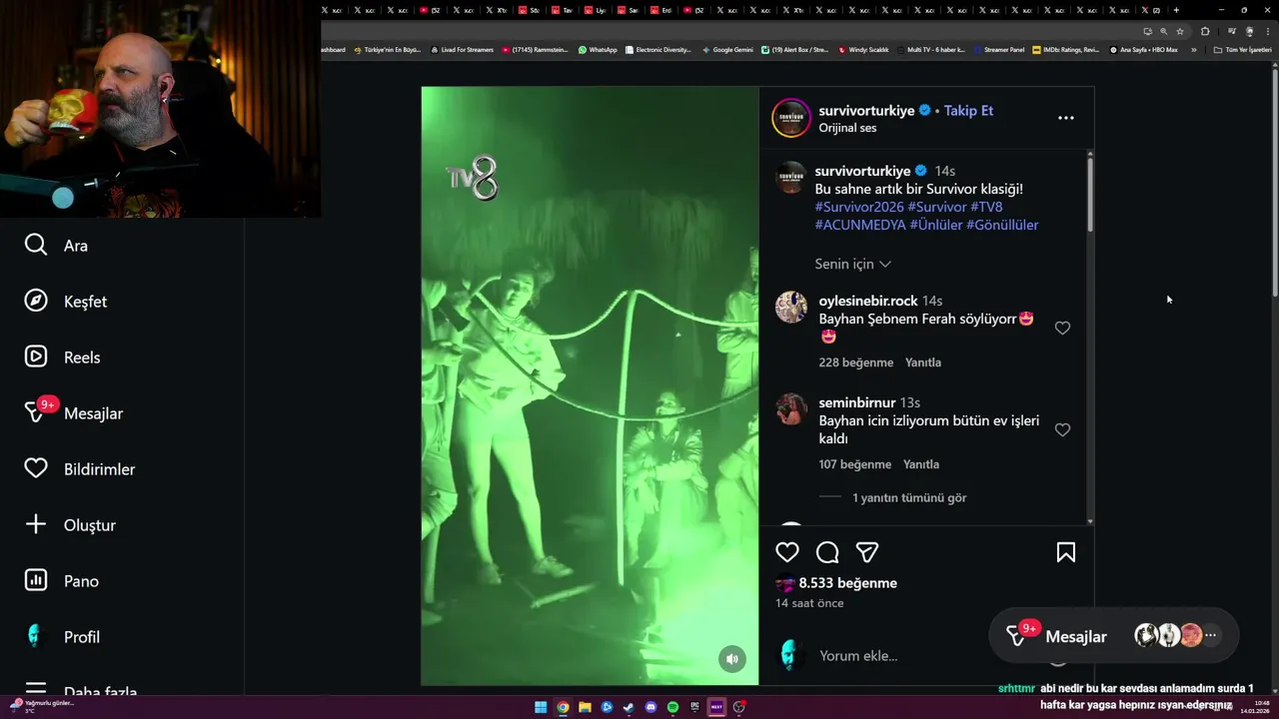
Task: Open Multi TV bookmark
Action: point(932,49)
